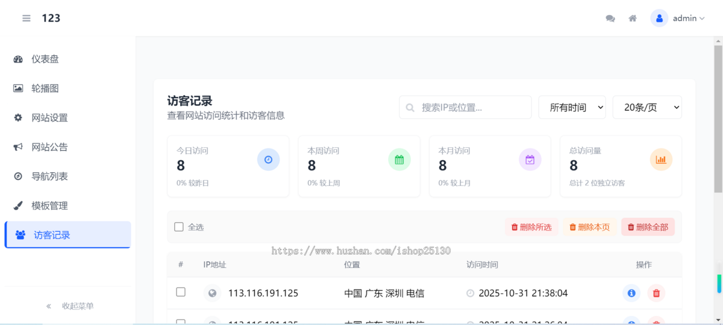Click the blue clock icon on 今日访问 card
This screenshot has width=723, height=325.
[x=269, y=159]
